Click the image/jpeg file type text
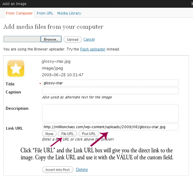The image size is (193, 178). 52,68
